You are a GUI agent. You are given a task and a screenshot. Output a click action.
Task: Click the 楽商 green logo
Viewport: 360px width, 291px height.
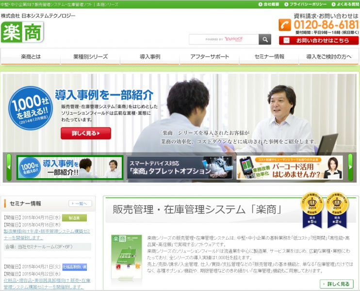22,32
